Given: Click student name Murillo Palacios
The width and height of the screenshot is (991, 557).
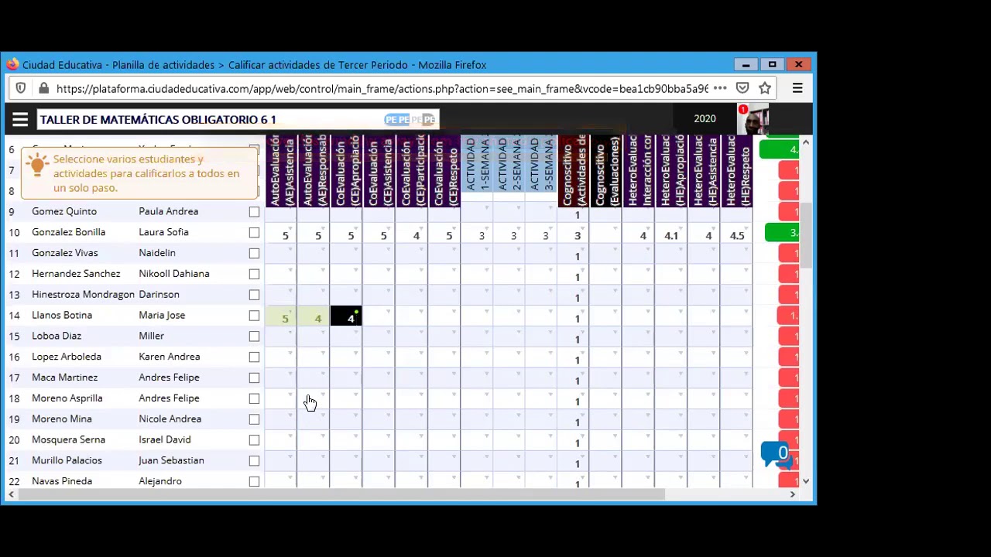Looking at the screenshot, I should (x=67, y=460).
